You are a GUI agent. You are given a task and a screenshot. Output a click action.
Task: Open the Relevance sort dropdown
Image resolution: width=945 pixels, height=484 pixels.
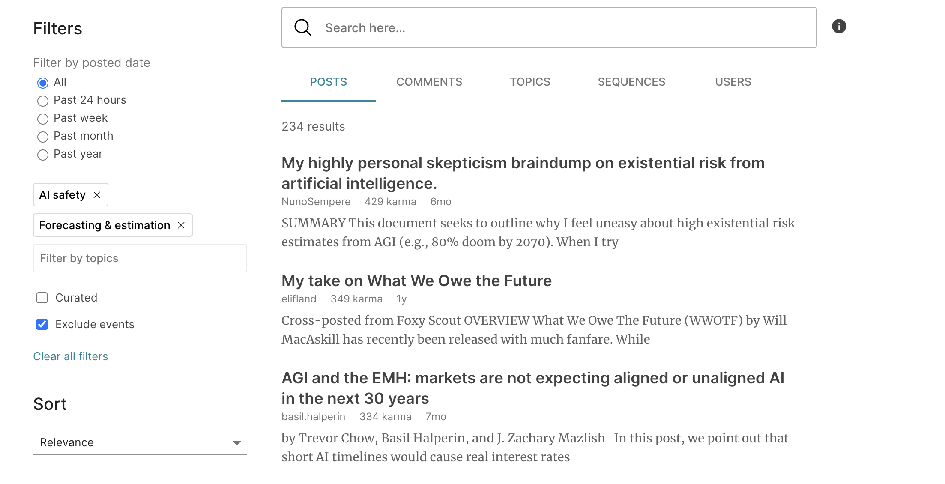click(140, 442)
